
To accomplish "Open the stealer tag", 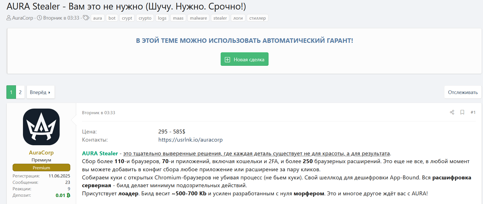I will (220, 18).
